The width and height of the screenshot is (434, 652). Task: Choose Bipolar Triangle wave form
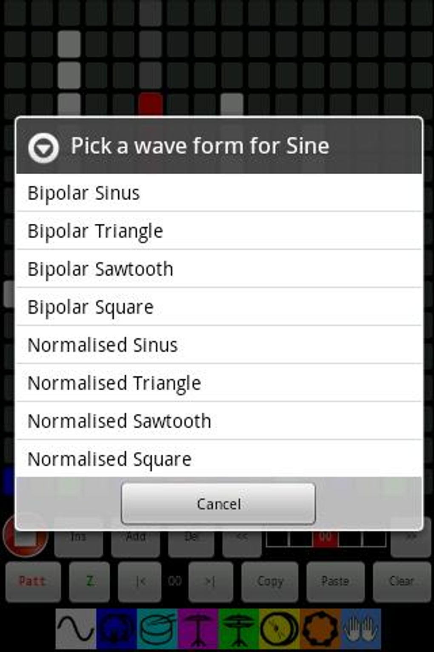[219, 231]
